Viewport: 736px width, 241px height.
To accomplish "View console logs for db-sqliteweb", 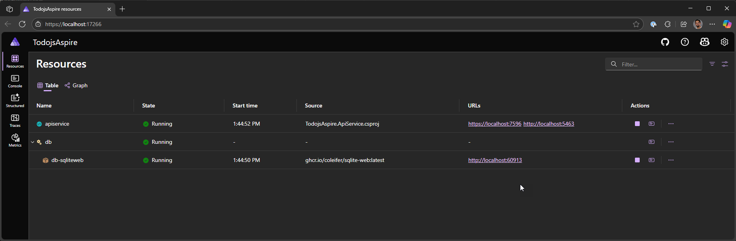I will 652,160.
